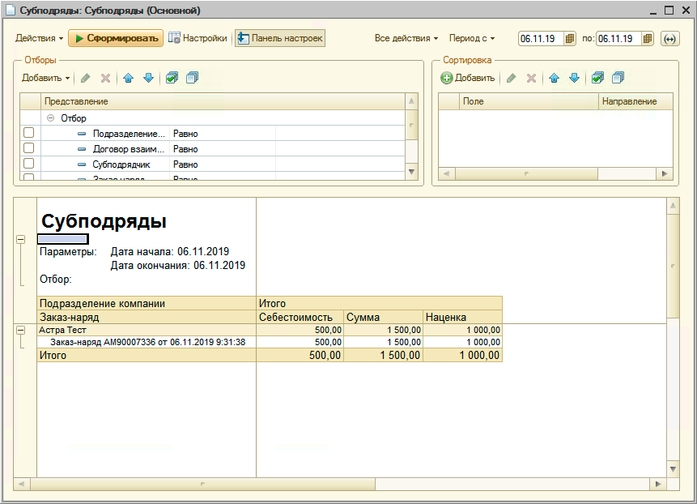Click Равно in Субподрядчик row
Viewport: 697px width, 504px height.
click(x=185, y=164)
